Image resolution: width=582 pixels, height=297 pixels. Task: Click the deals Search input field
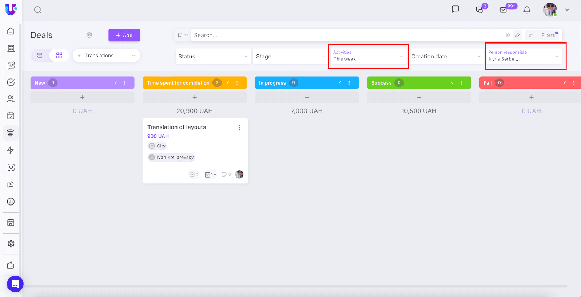[x=346, y=35]
